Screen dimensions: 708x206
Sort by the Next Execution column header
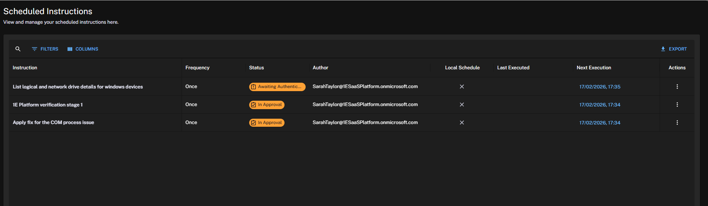(x=594, y=68)
